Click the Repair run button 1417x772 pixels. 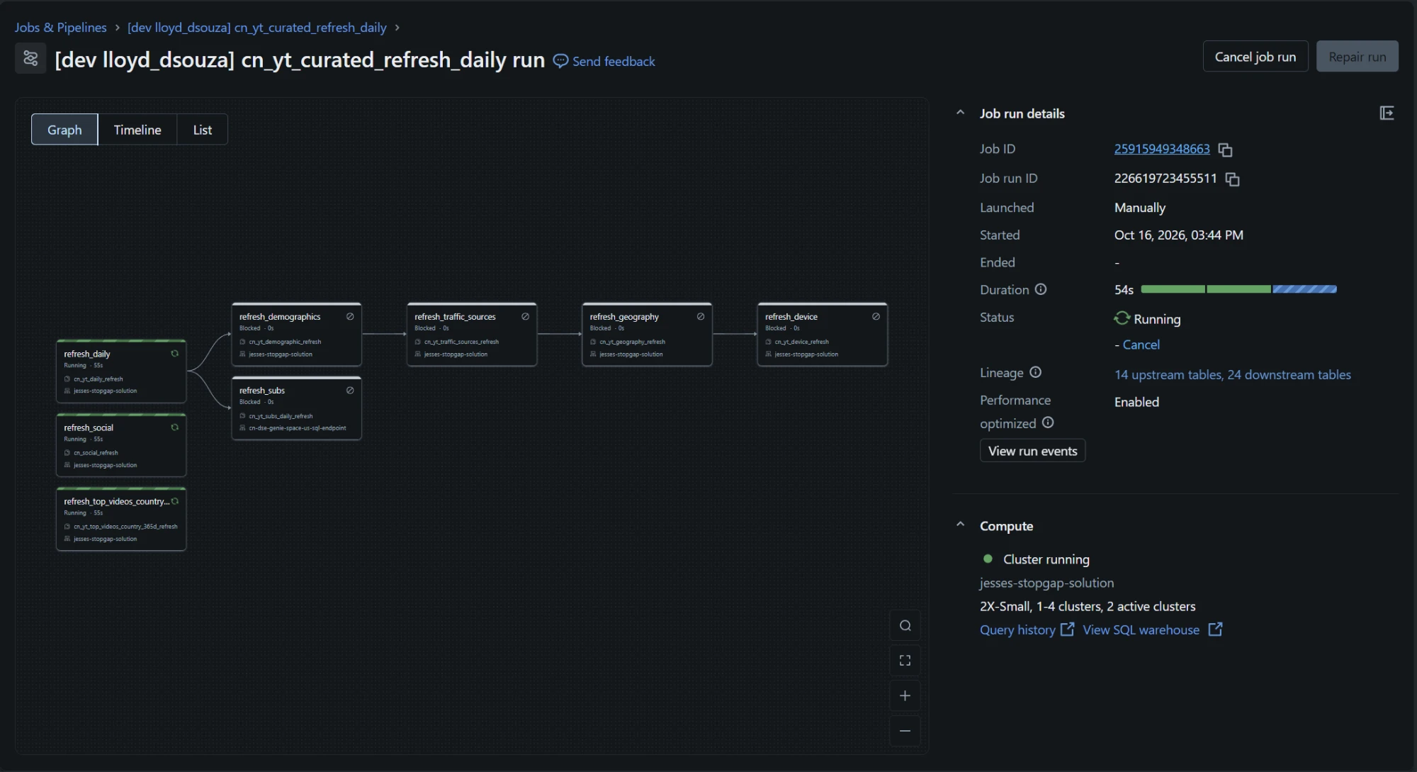click(x=1357, y=57)
